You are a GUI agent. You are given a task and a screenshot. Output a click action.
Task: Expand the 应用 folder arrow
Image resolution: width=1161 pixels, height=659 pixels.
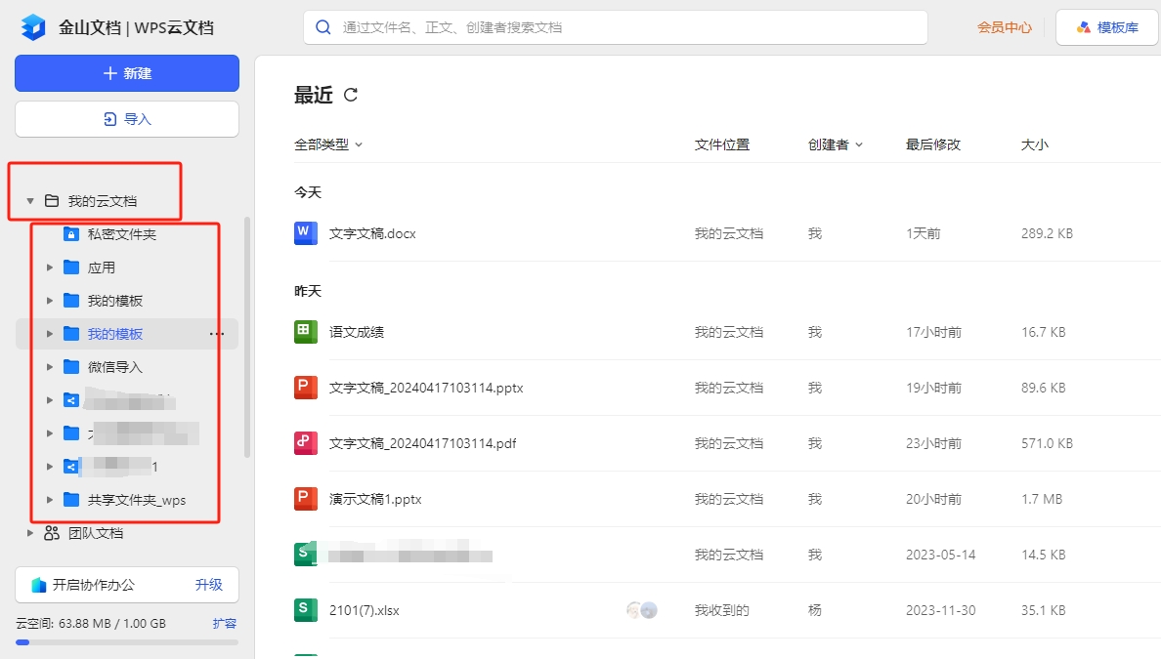(x=50, y=268)
